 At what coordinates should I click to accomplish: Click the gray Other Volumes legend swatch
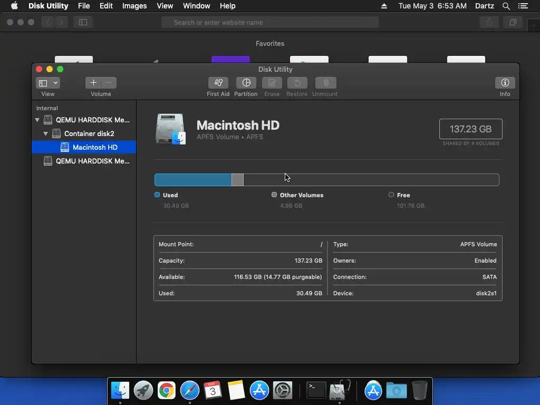point(274,195)
